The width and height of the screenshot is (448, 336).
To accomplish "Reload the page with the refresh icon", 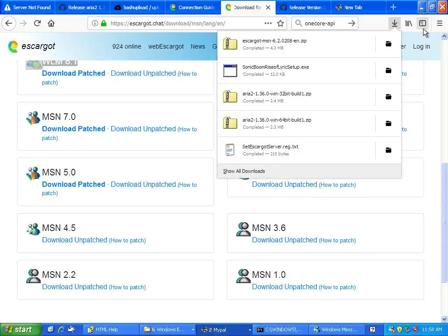I will pos(37,23).
